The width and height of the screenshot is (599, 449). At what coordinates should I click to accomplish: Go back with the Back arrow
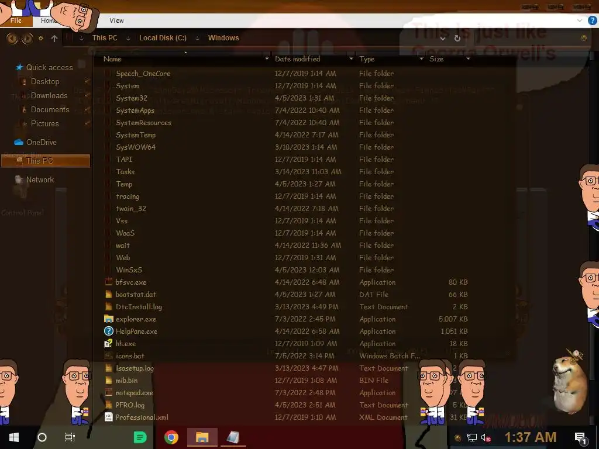pyautogui.click(x=12, y=38)
